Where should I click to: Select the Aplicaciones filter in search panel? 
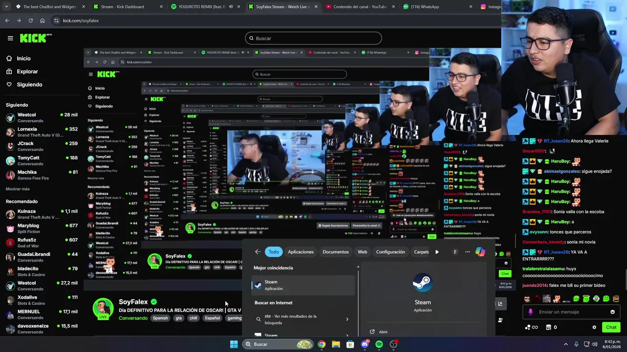point(301,252)
